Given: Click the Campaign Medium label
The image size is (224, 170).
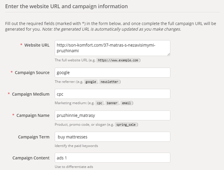Looking at the screenshot, I should (x=30, y=94).
